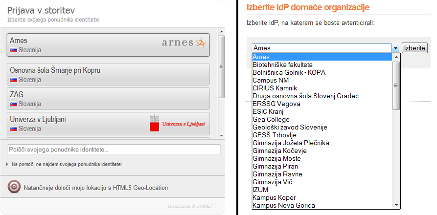Select IZUM in the dropdown list
Viewport: 437px width, 215px height.
322,190
